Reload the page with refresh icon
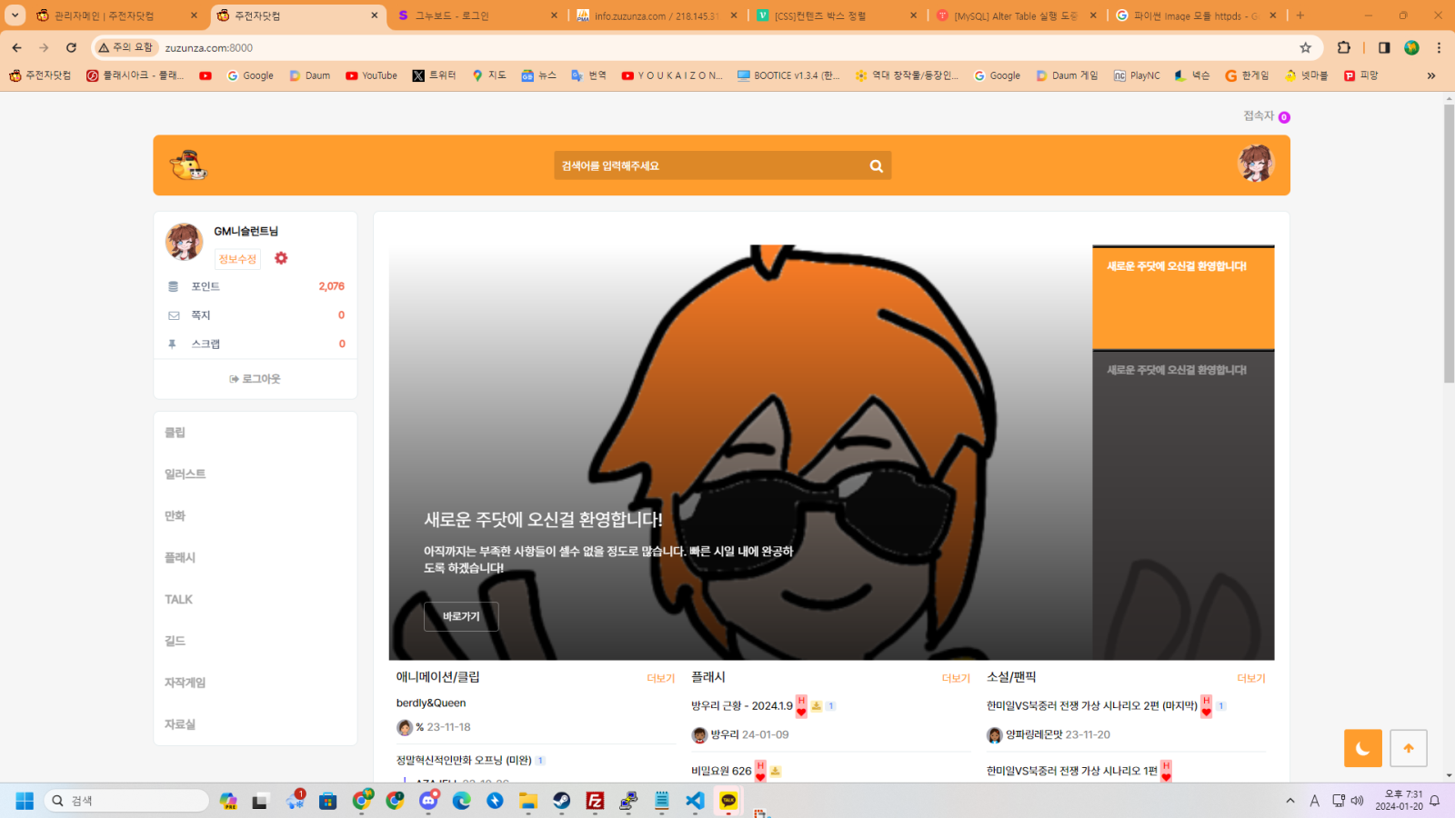 (x=71, y=47)
